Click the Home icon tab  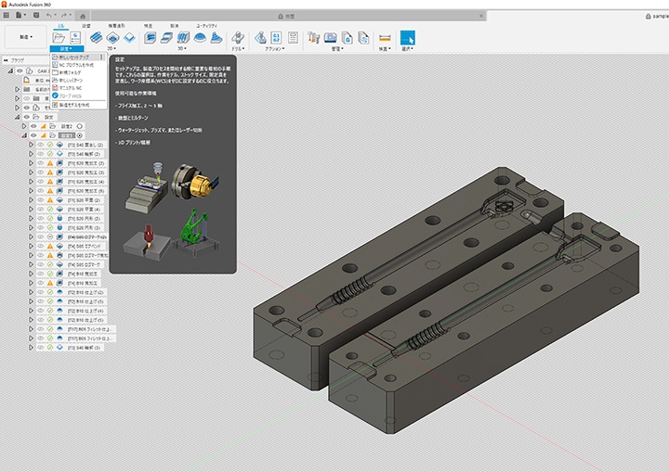pos(84,16)
